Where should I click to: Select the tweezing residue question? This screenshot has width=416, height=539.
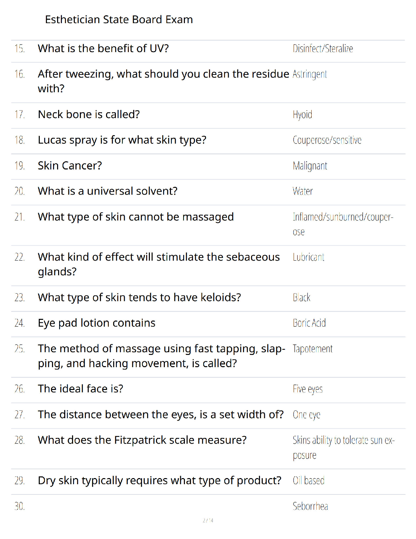coord(163,81)
